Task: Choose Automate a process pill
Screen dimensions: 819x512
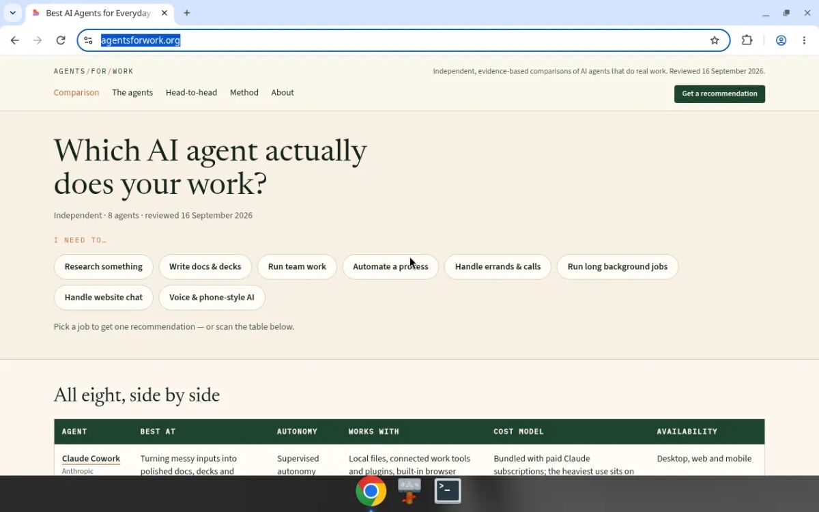Action: pyautogui.click(x=390, y=267)
